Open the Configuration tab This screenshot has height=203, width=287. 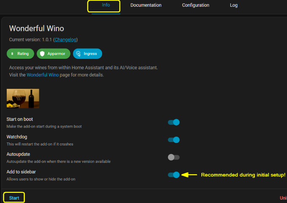click(195, 5)
